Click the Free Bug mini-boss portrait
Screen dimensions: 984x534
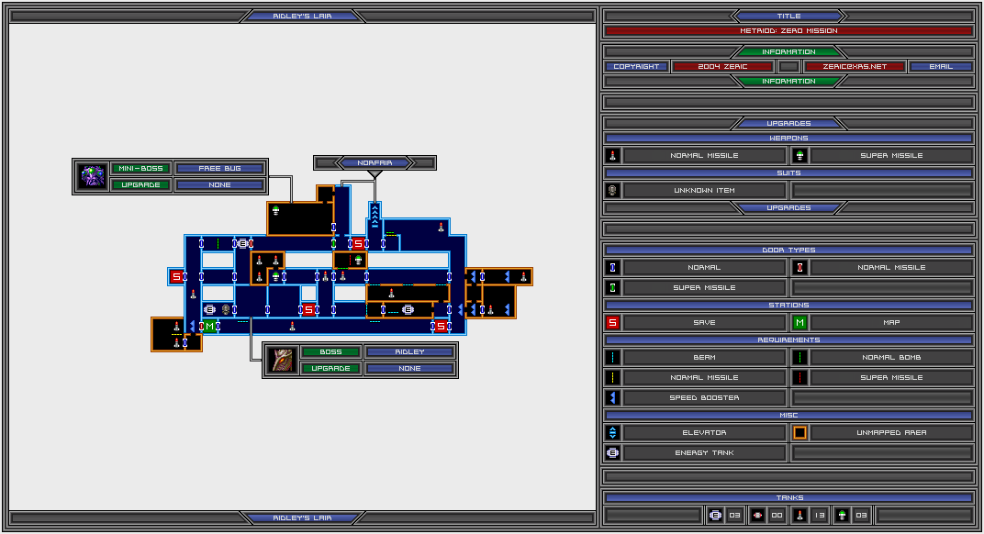coord(92,176)
